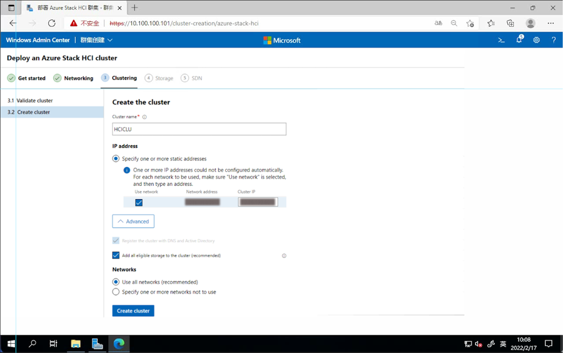564x353 pixels.
Task: Select 3.2 Create cluster step
Action: (x=52, y=112)
